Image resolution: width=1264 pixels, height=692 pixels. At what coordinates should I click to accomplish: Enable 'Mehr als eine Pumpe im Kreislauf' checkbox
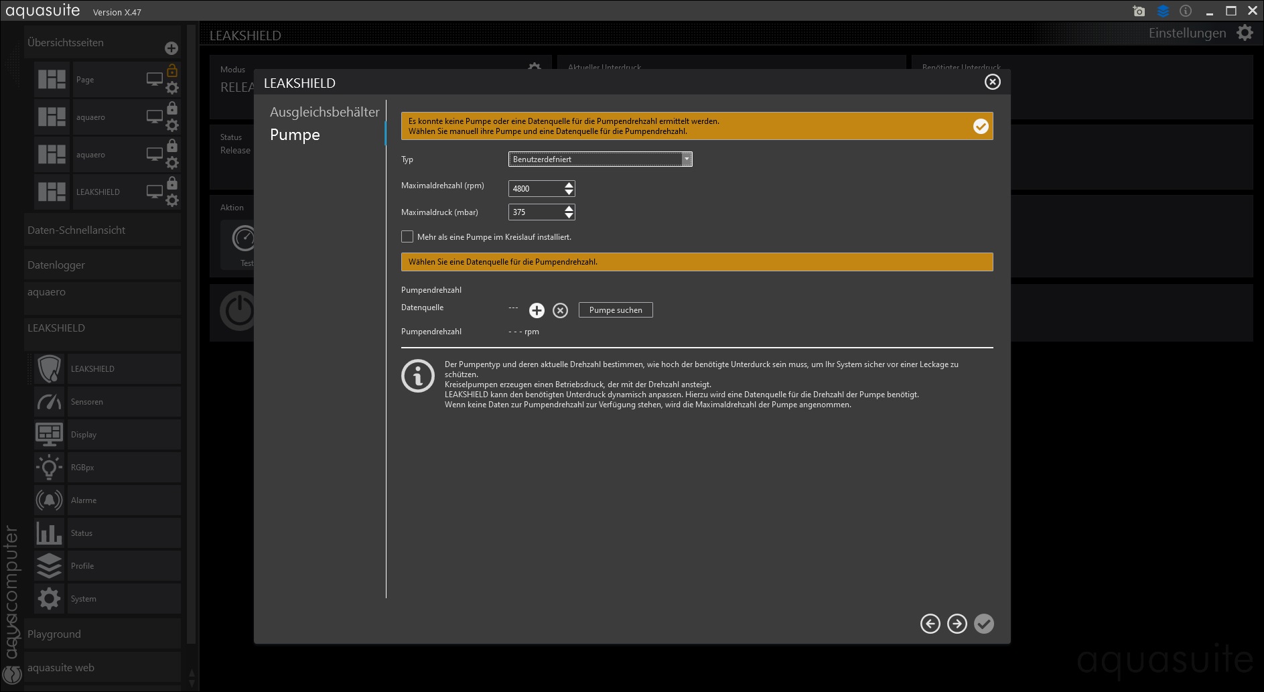click(407, 236)
